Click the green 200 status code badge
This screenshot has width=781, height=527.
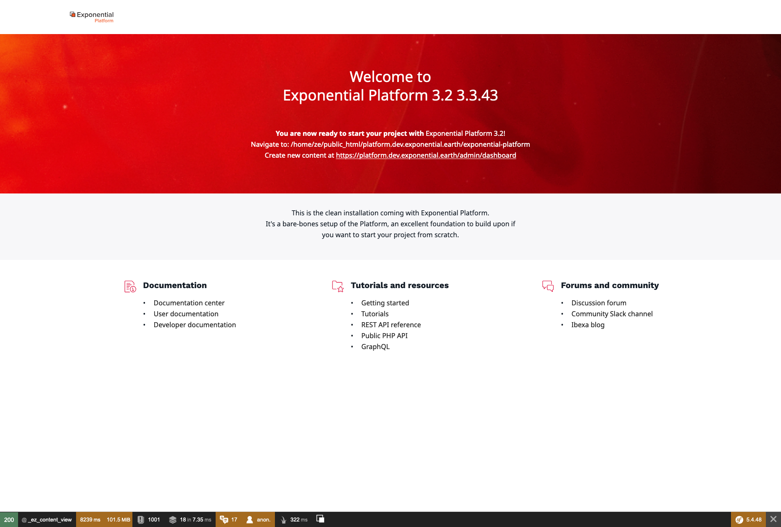(9, 519)
